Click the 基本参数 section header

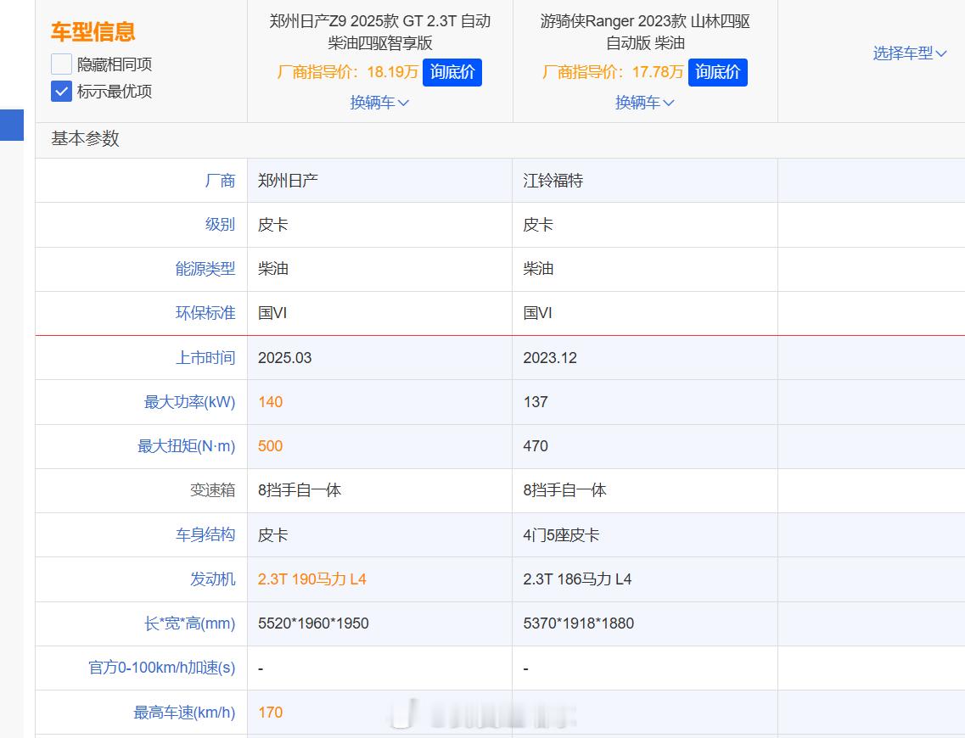click(x=85, y=139)
